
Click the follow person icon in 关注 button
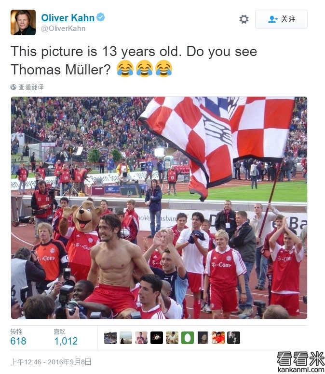pyautogui.click(x=272, y=19)
